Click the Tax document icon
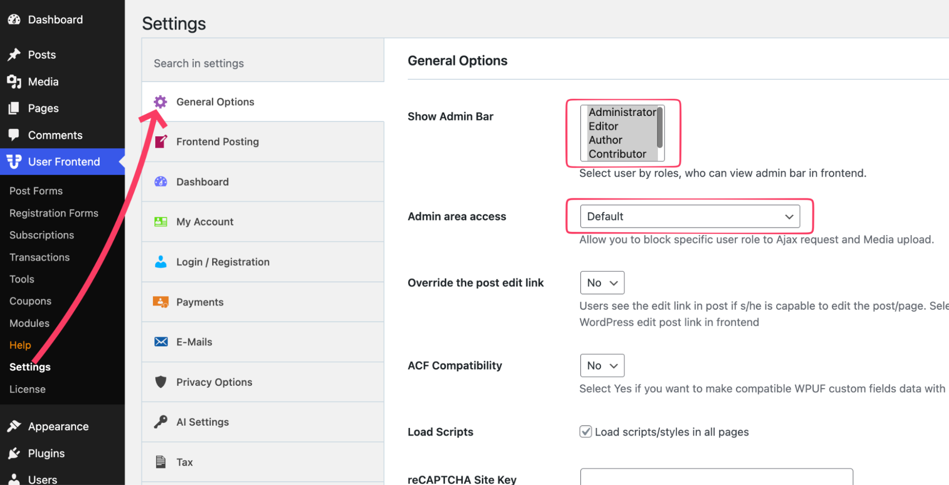 [161, 462]
